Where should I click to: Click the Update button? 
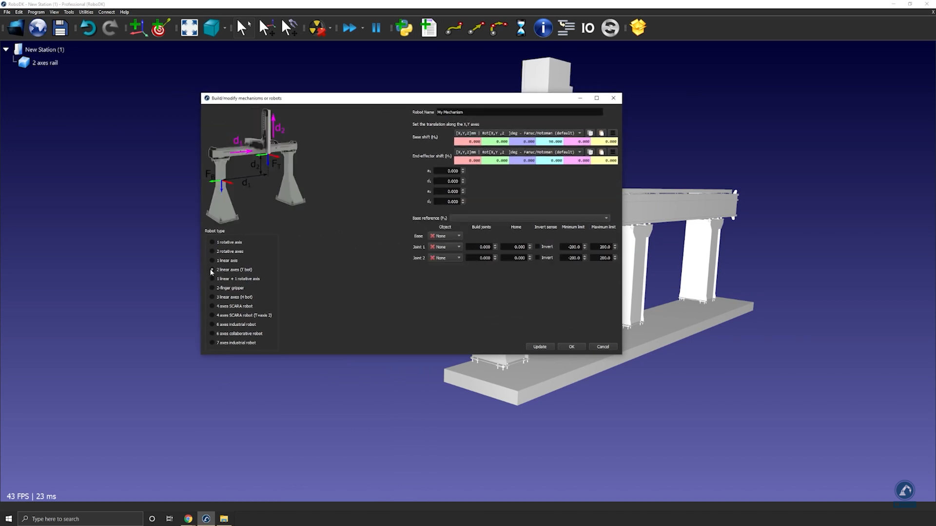[540, 347]
